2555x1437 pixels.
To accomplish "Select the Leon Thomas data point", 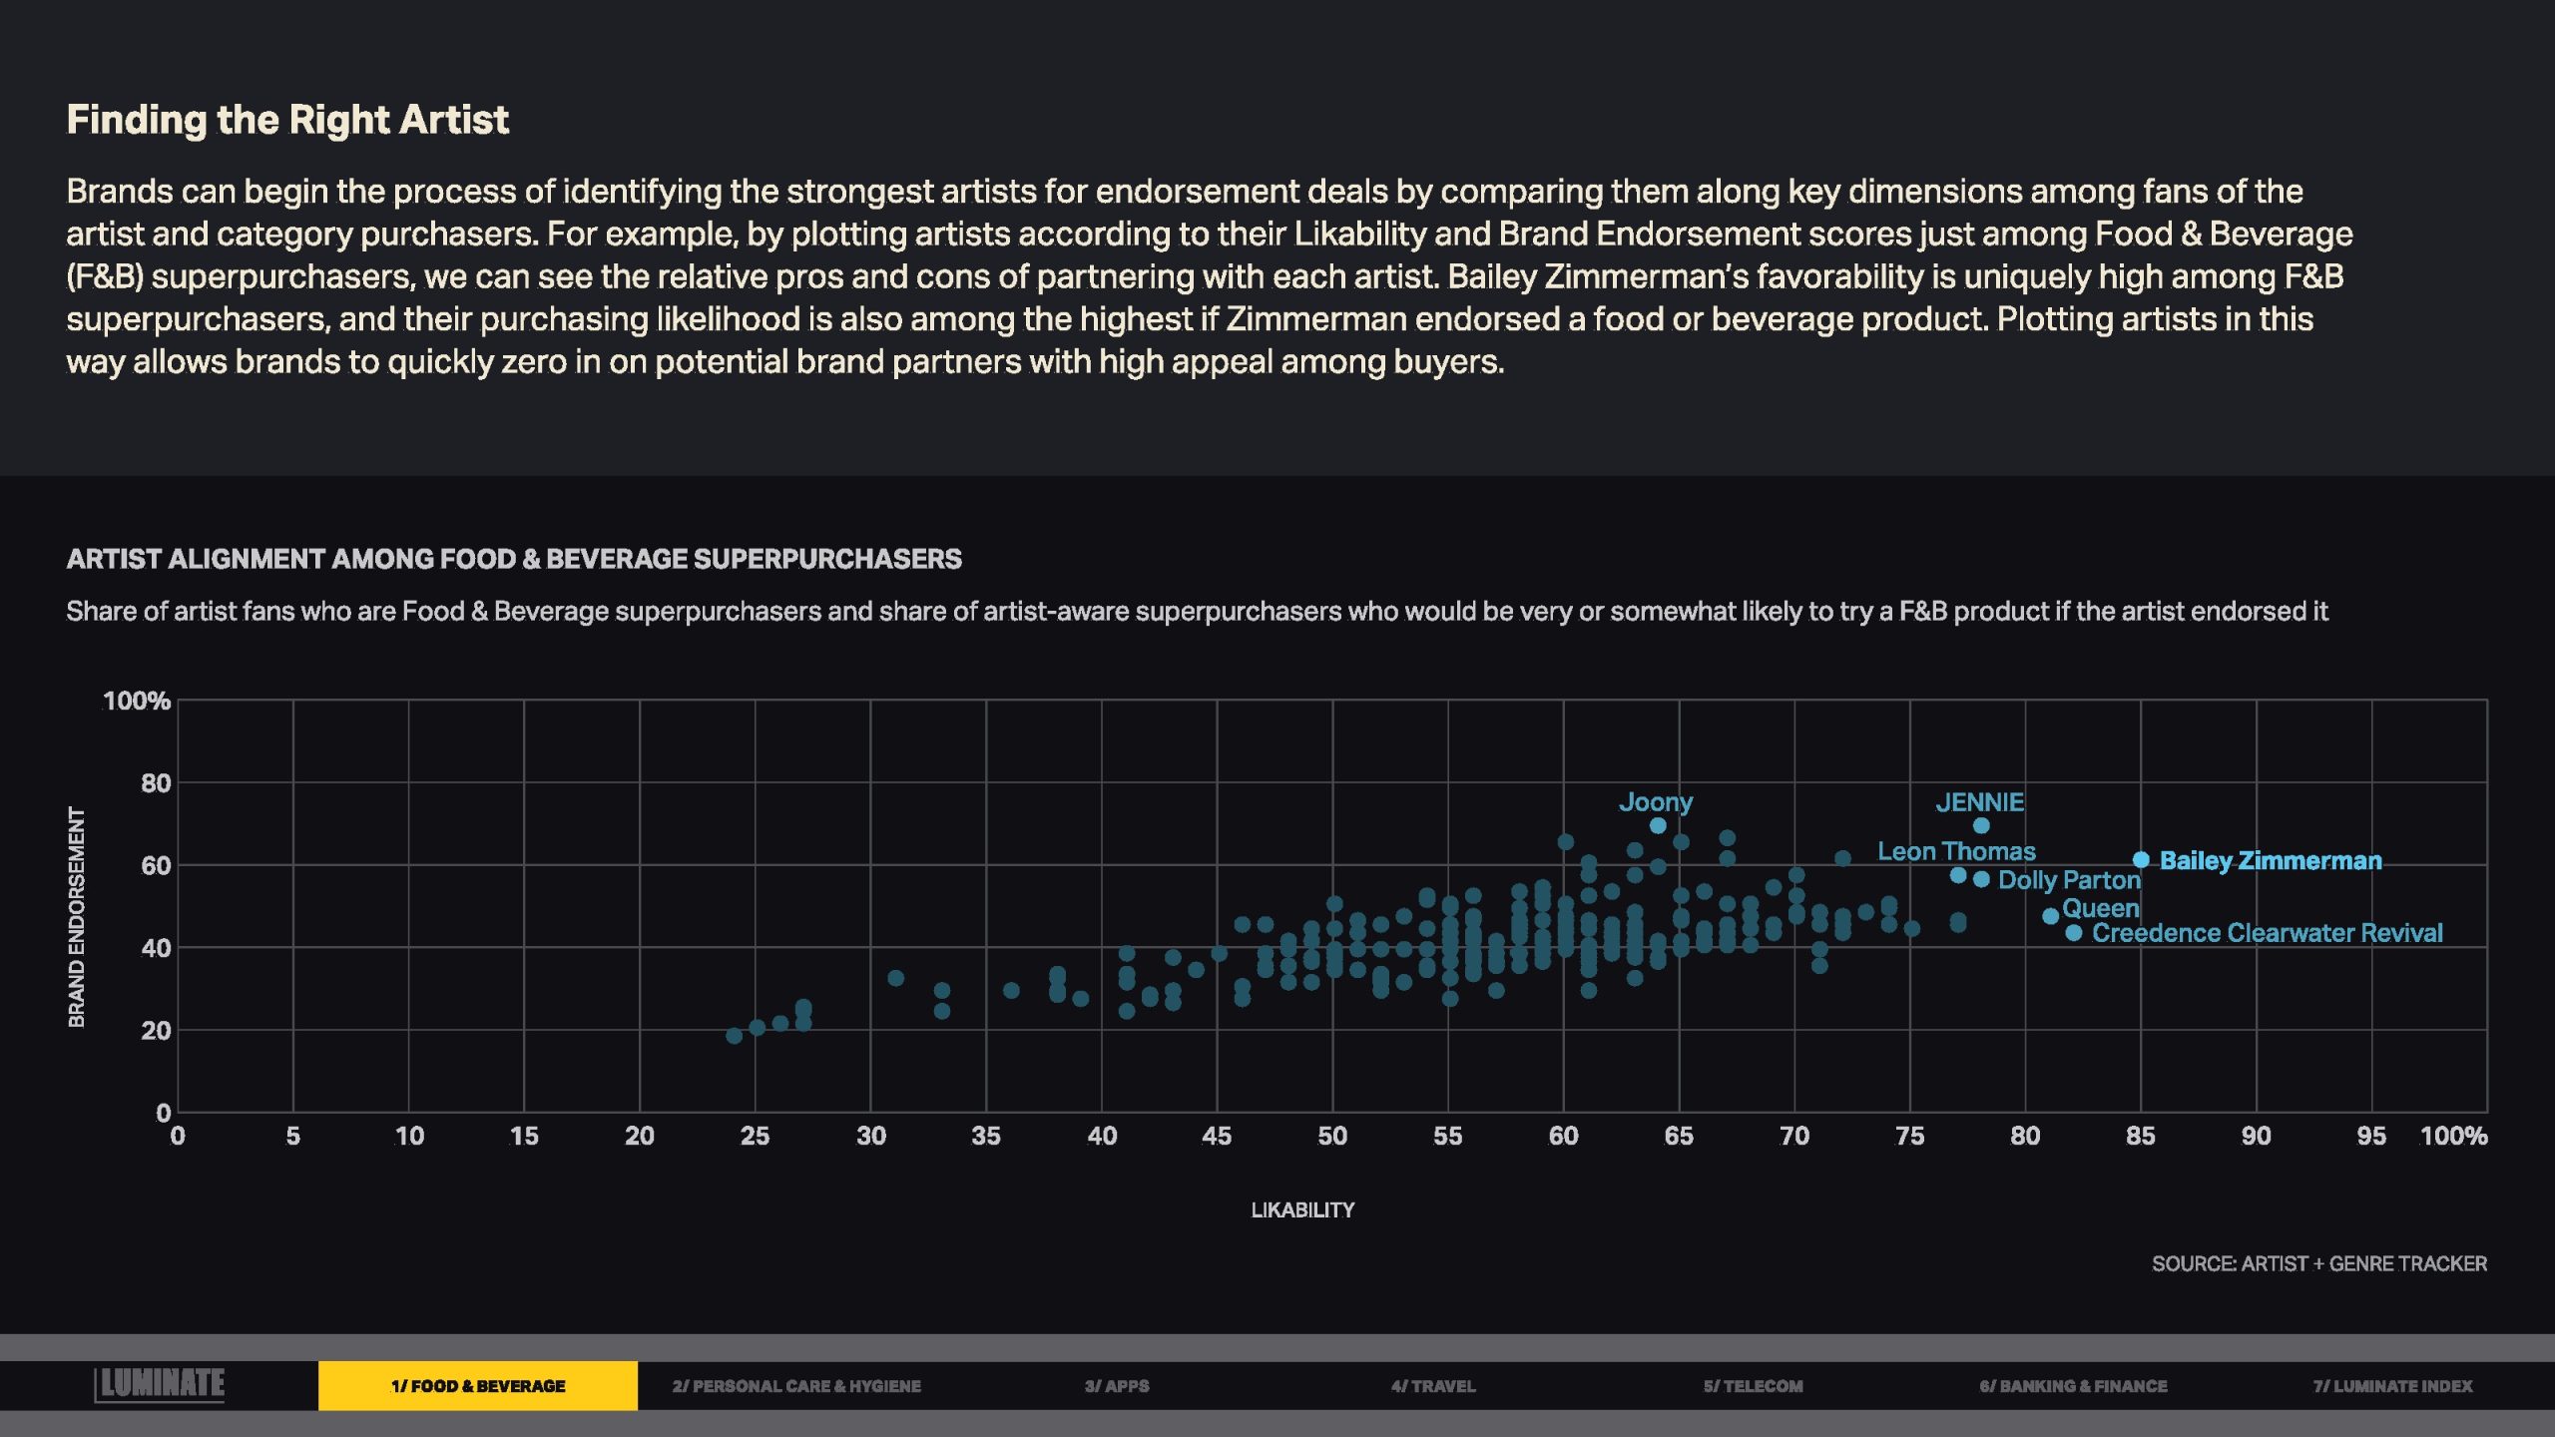I will 1958,876.
